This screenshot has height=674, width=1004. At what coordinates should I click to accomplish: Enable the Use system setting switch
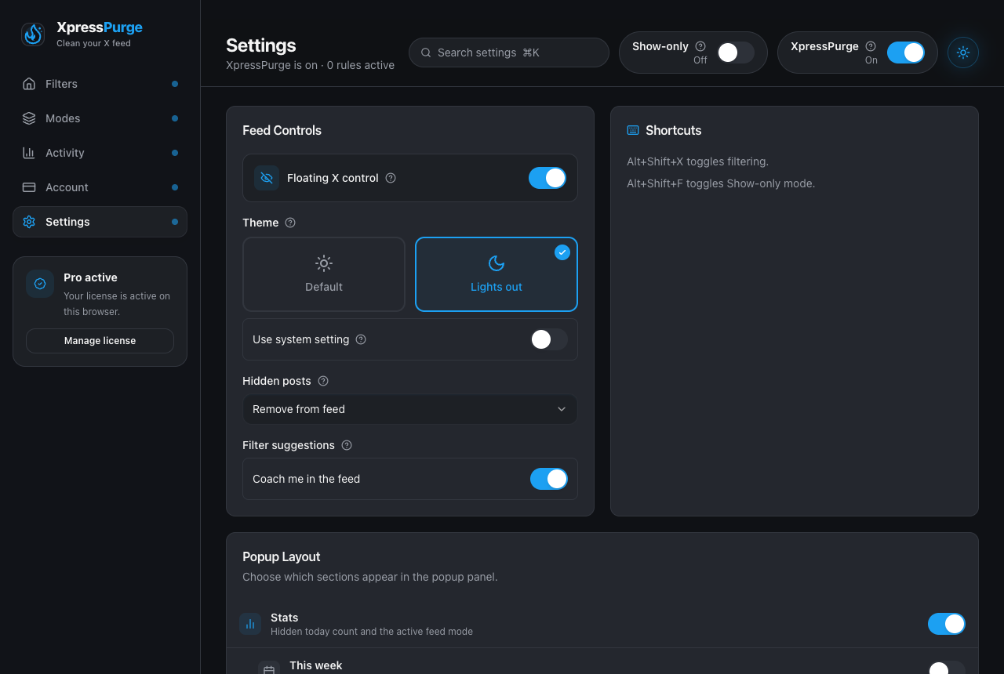click(x=549, y=339)
